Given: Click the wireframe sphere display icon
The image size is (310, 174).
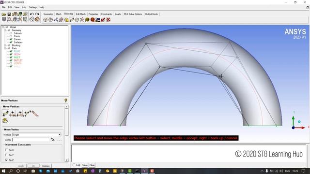Looking at the screenshot, I should tap(32, 19).
